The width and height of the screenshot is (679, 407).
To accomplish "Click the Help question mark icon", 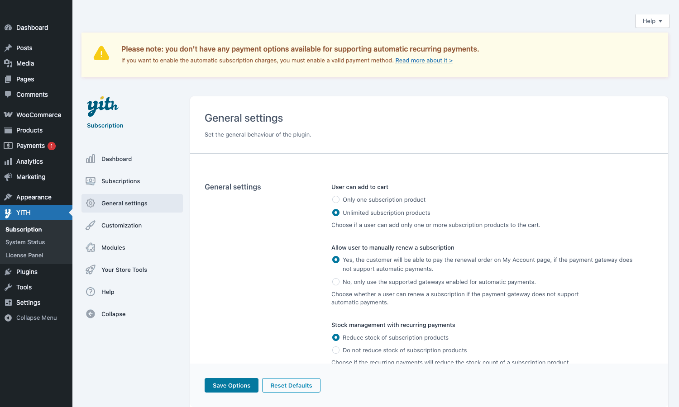I will [x=91, y=292].
